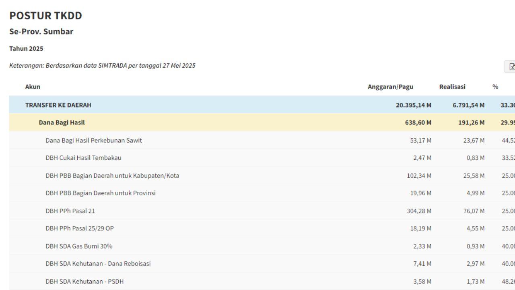Click the POSTUR TKDD page heading

(x=45, y=16)
